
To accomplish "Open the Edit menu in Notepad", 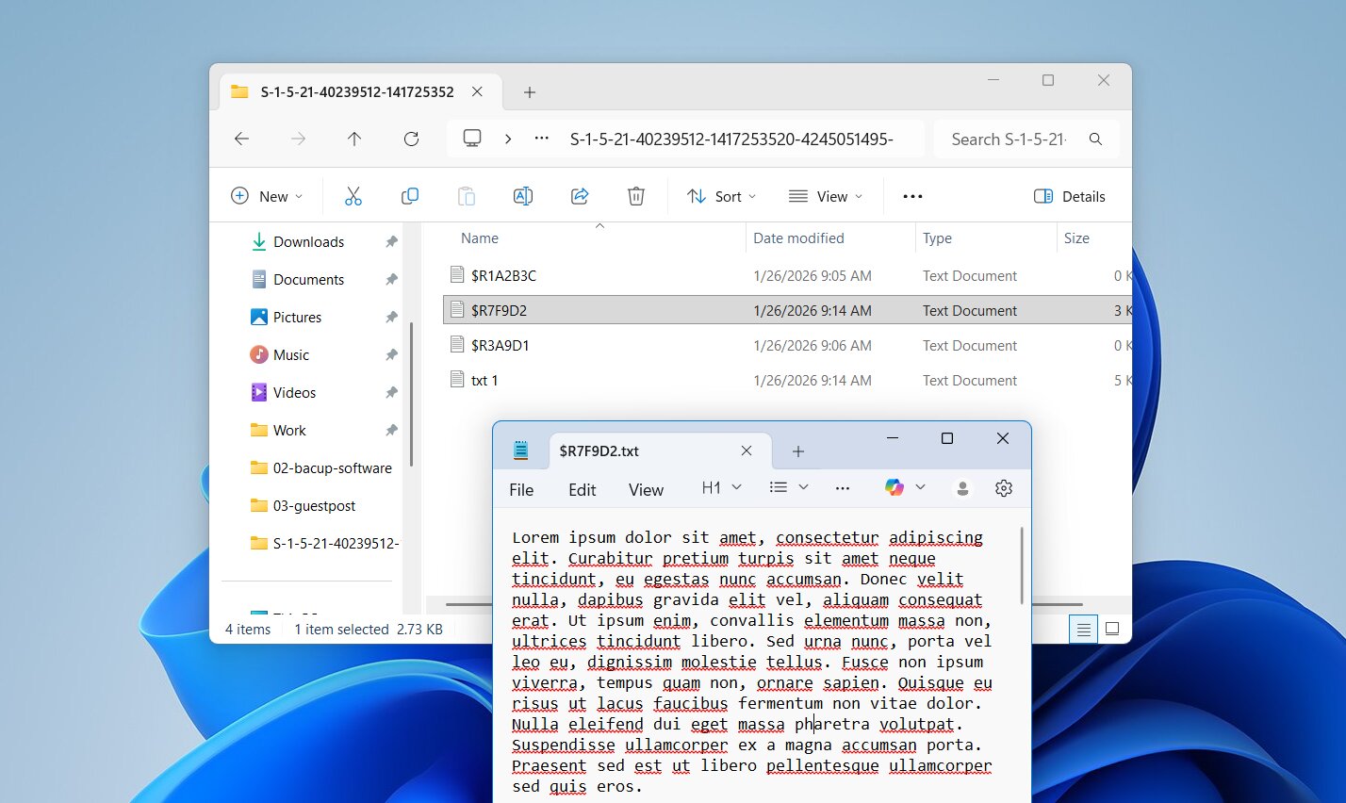I will click(x=582, y=489).
